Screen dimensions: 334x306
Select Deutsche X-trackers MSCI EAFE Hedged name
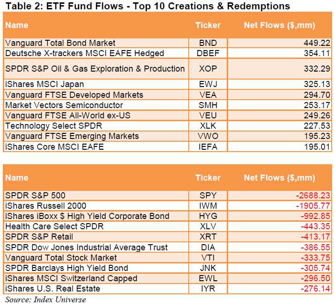[x=84, y=53]
